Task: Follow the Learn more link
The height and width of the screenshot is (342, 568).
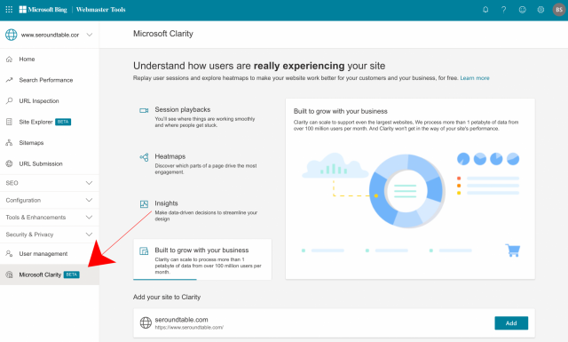Action: coord(475,78)
